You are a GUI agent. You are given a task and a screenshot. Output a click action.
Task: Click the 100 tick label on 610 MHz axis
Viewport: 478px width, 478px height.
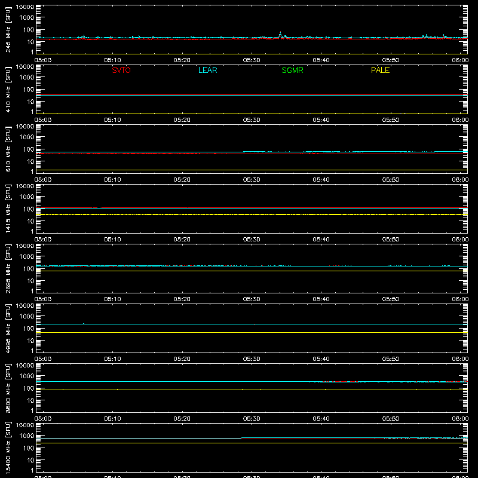29,149
